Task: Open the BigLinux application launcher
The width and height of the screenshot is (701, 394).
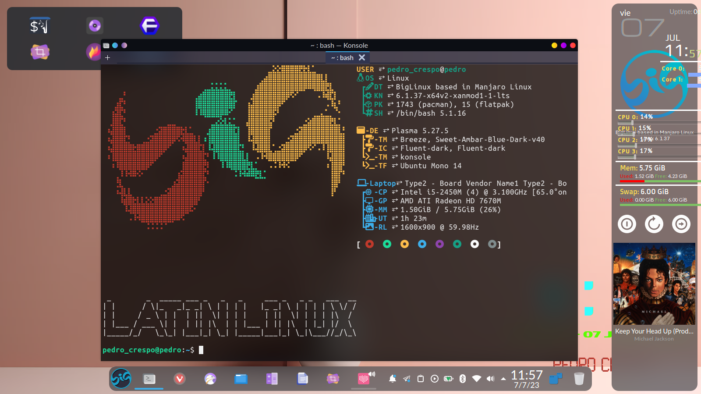Action: coord(121,378)
